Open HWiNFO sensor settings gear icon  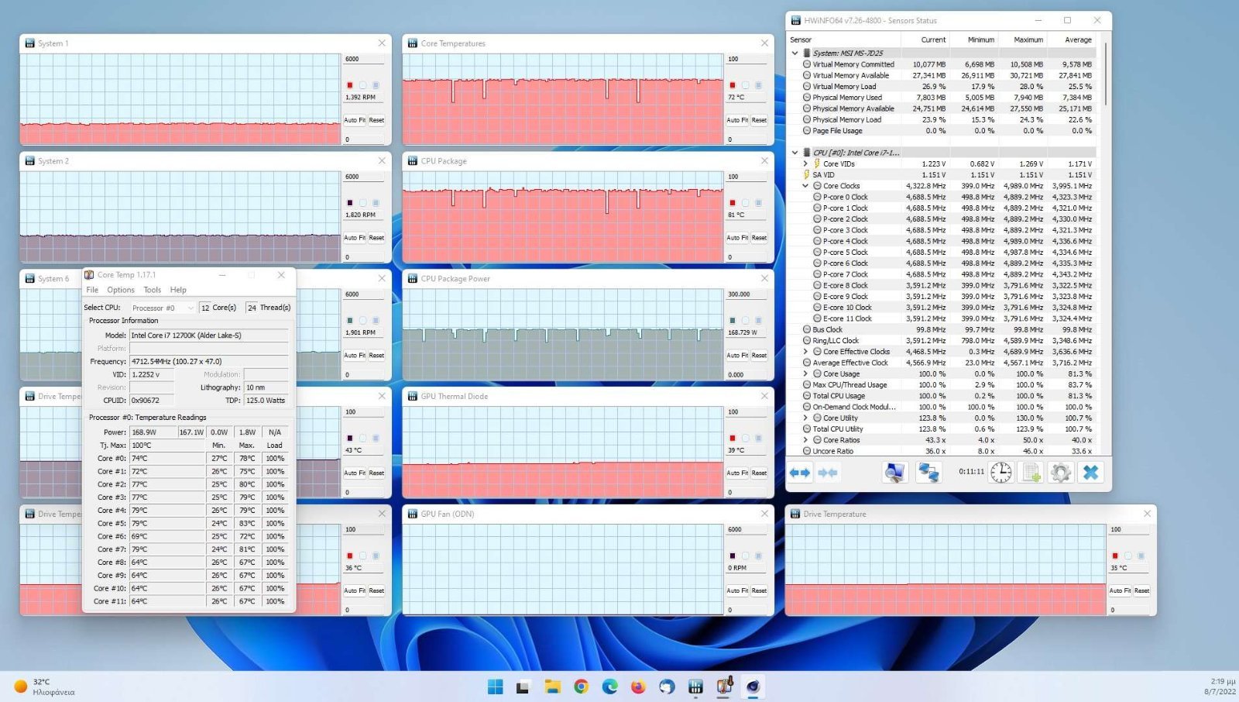point(1061,473)
